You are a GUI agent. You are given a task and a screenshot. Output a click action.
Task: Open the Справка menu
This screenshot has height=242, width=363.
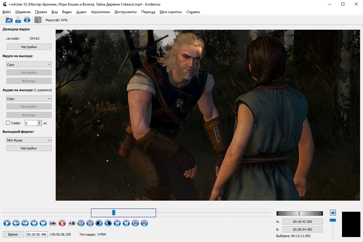[x=193, y=12]
